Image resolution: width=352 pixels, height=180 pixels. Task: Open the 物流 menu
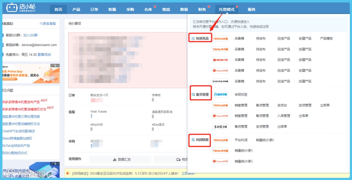[x=166, y=9]
